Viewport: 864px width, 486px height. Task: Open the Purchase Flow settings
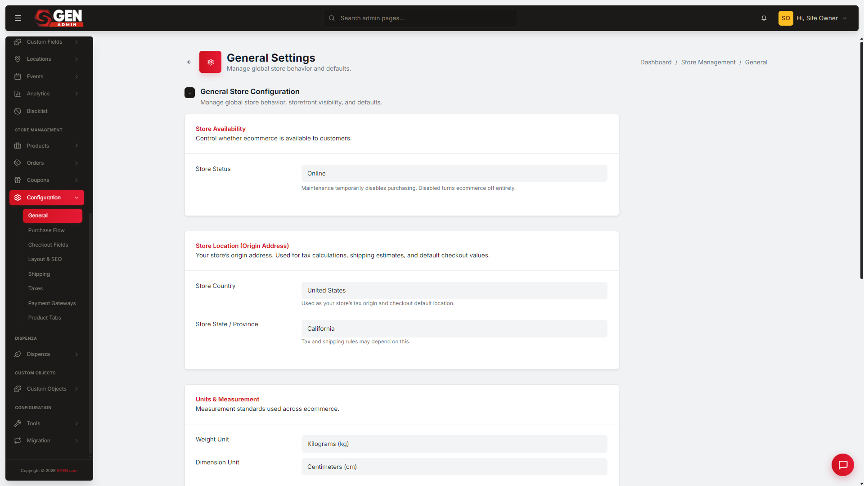click(x=46, y=230)
